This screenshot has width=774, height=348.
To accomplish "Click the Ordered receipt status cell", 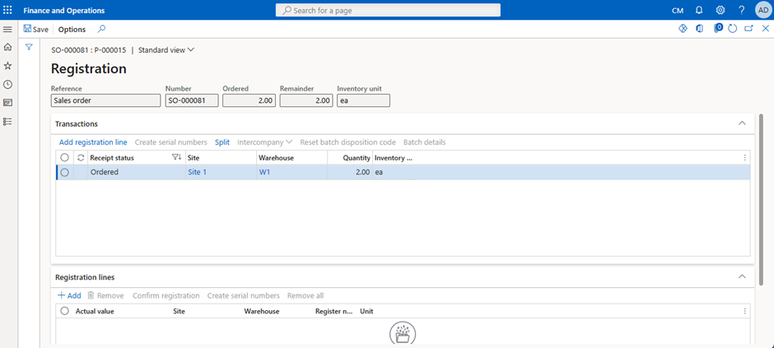I will coord(137,173).
